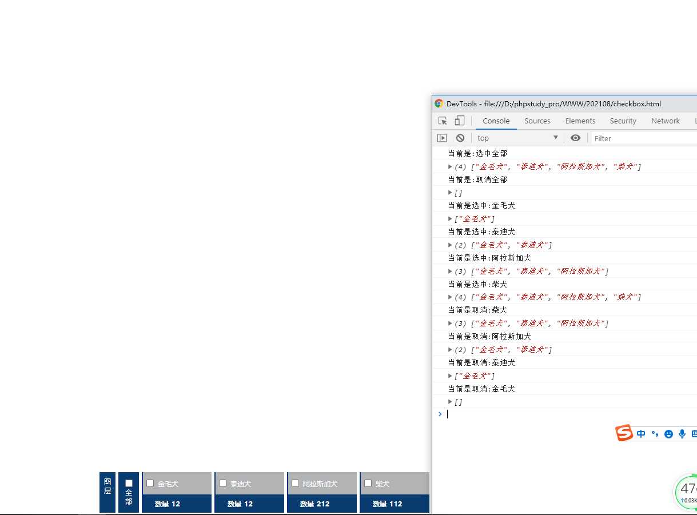Expand the array logged under 当前是:选中全部

click(450, 166)
